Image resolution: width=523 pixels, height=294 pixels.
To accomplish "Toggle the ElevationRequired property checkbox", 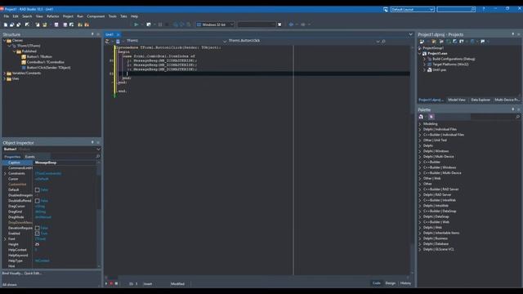I will click(38, 229).
